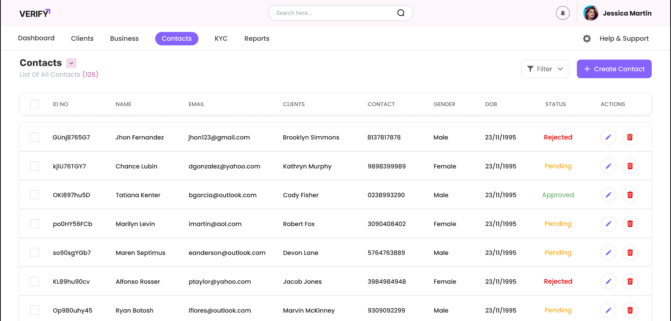Tick the checkbox for GUnj8765G7 row

coord(35,137)
